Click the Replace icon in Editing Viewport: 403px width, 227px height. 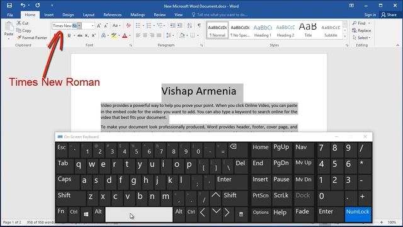pyautogui.click(x=355, y=30)
